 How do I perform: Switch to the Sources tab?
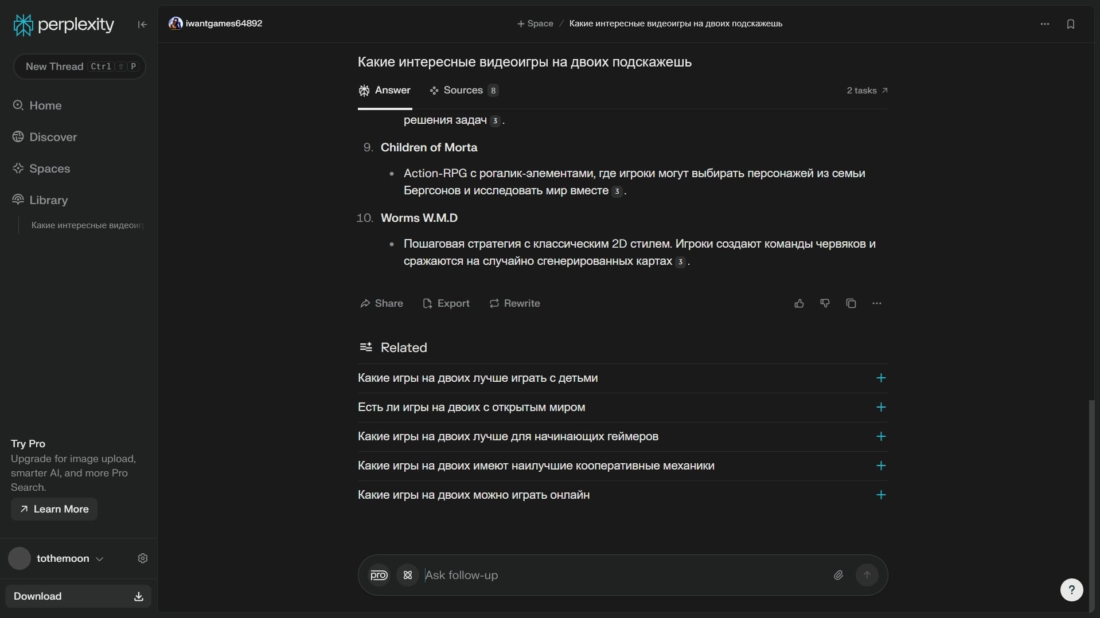click(x=464, y=91)
